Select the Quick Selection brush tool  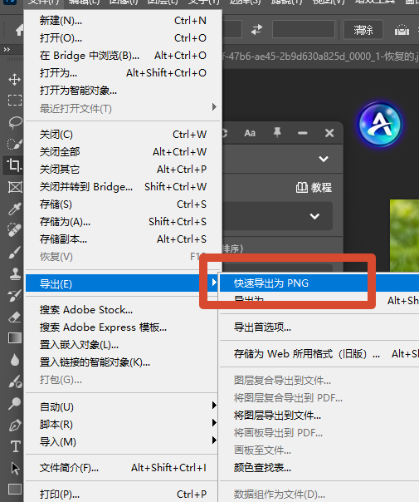tap(15, 144)
